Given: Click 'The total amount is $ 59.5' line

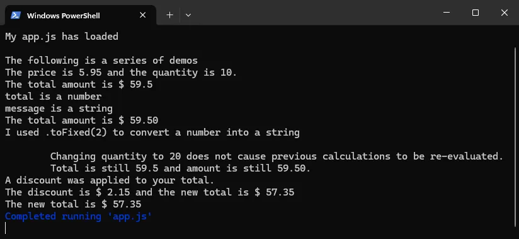Looking at the screenshot, I should (x=79, y=85).
